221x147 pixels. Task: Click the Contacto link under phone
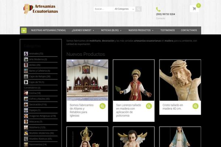[x=160, y=18]
